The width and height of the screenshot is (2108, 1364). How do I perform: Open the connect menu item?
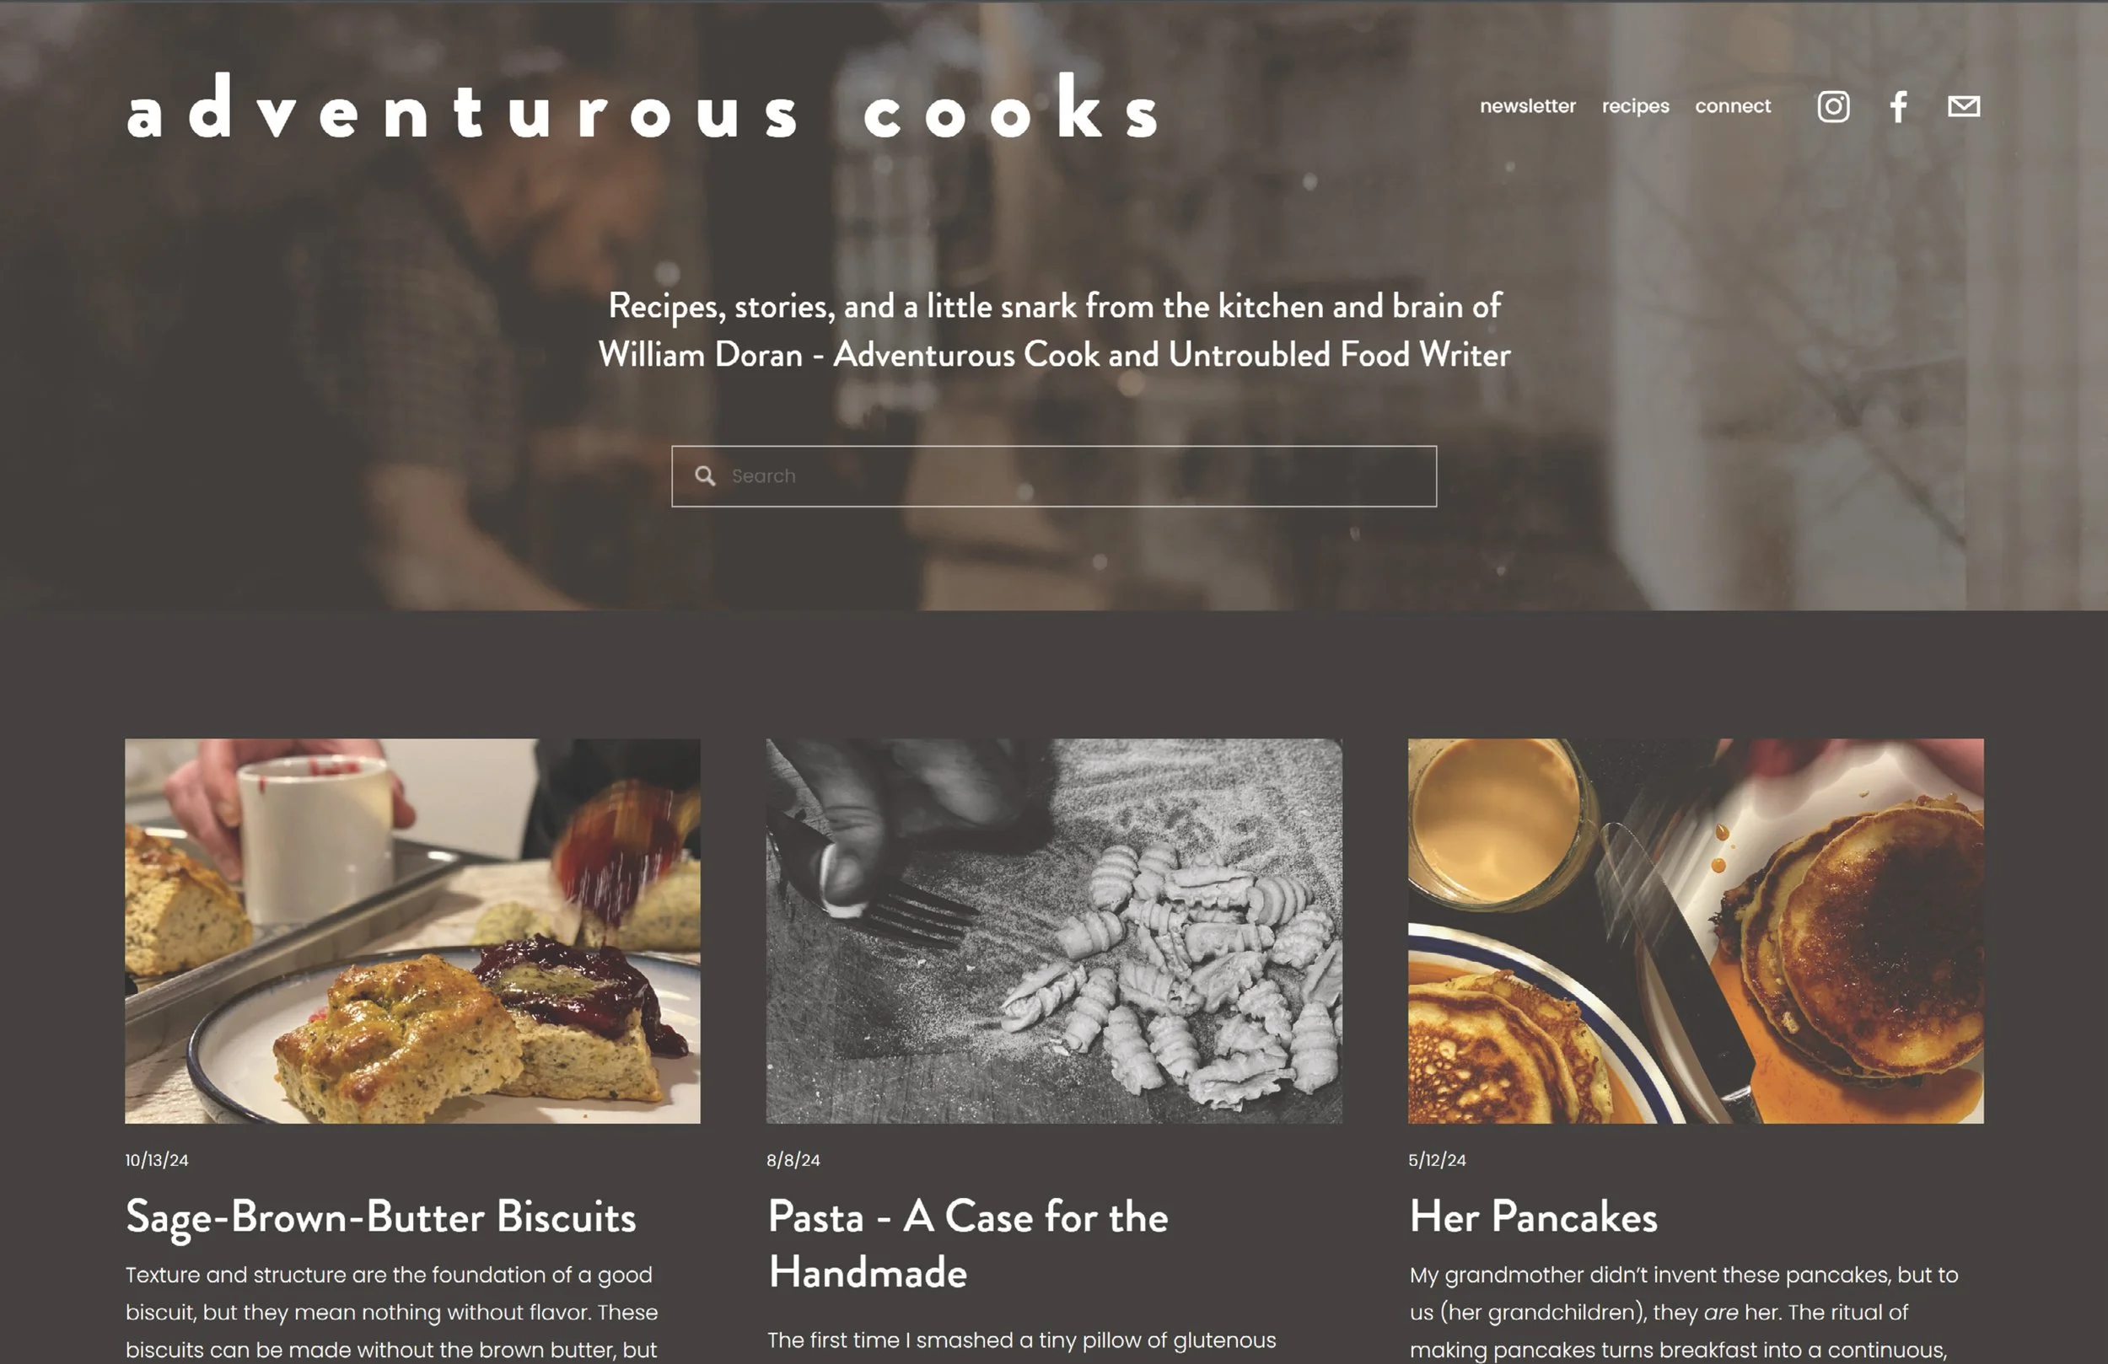point(1733,106)
